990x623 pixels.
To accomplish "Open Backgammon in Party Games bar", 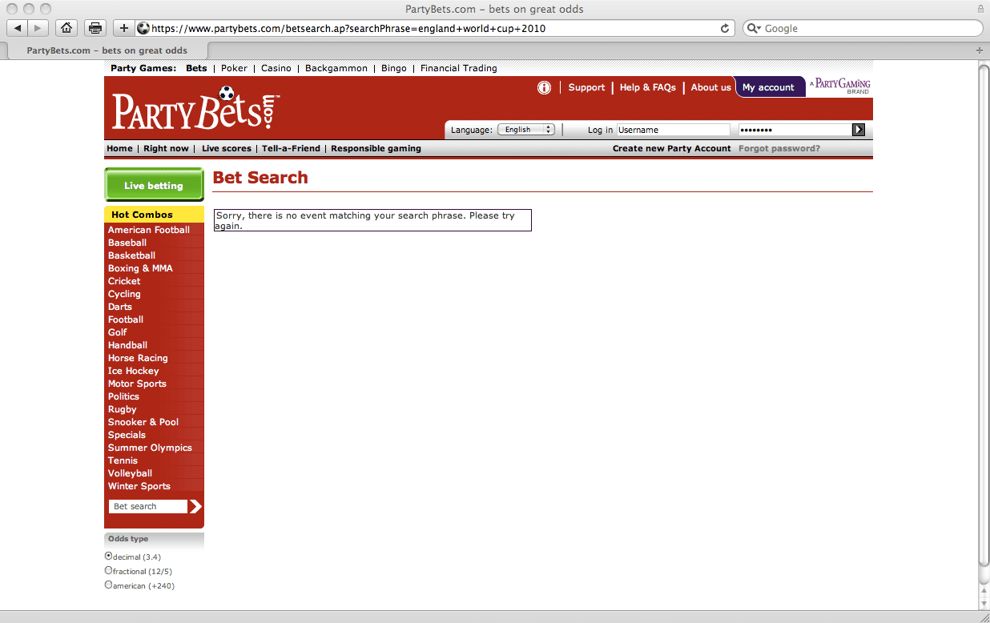I will tap(336, 68).
